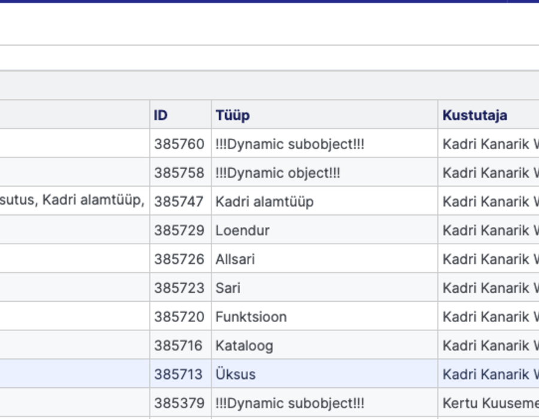Click 'Kertu Kuuseme' deleter cell

click(x=489, y=403)
